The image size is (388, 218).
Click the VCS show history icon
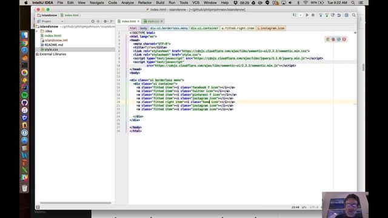click(x=333, y=15)
